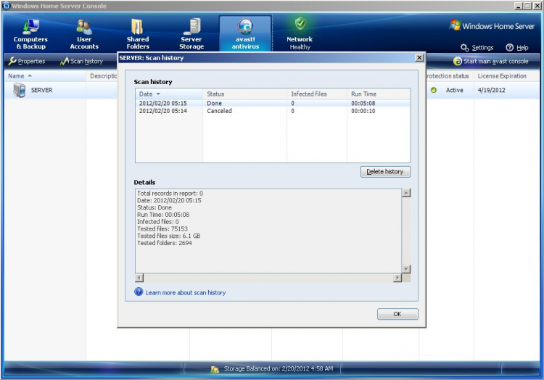The height and width of the screenshot is (380, 544).
Task: Click the Status column header in Scan history
Action: pyautogui.click(x=244, y=94)
